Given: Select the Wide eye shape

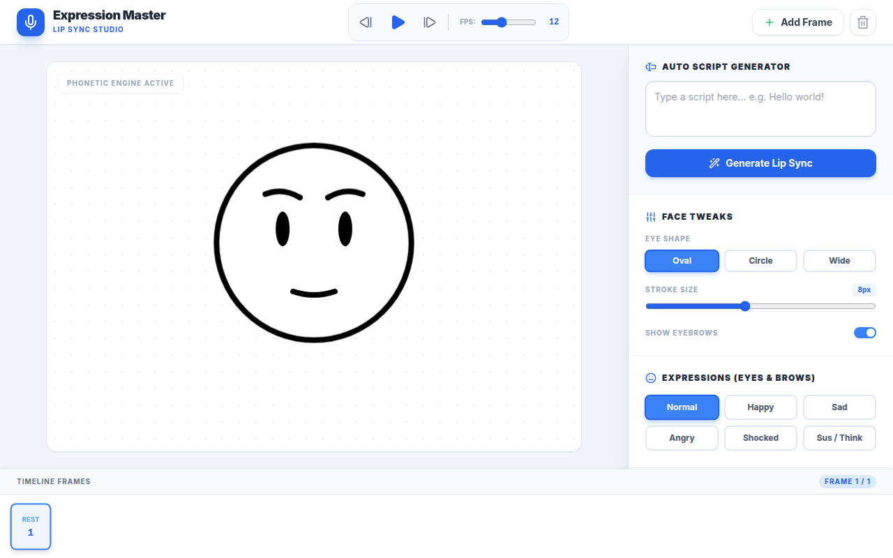Looking at the screenshot, I should pos(839,261).
